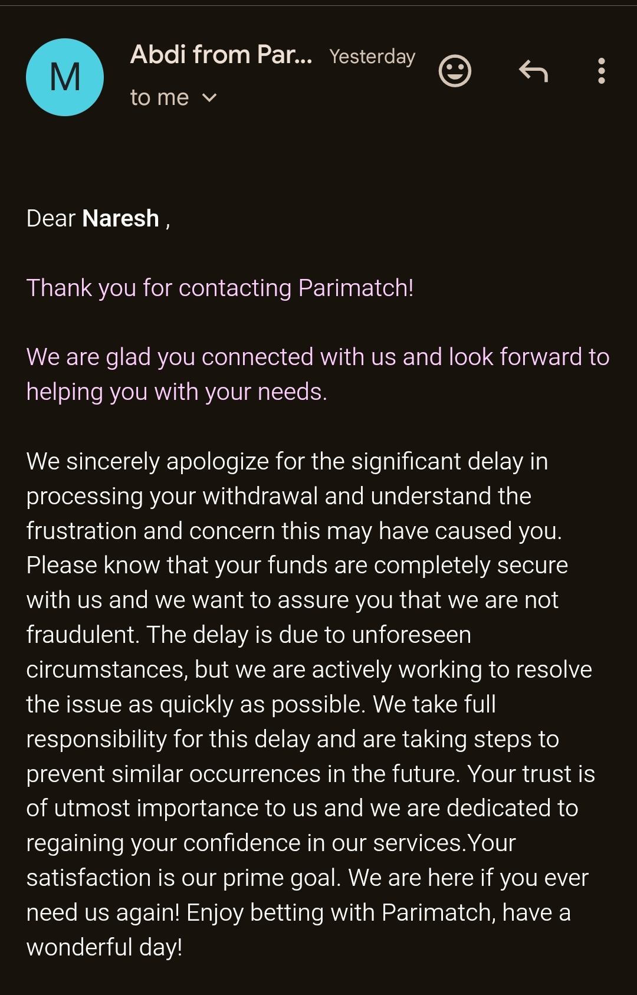This screenshot has height=995, width=637.
Task: Tap the "helping you with your needs." line
Action: click(176, 392)
